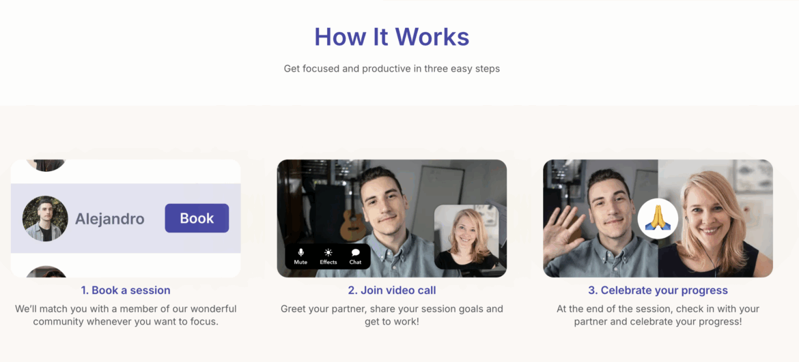
Task: Click the waving man in celebrate image
Action: pyautogui.click(x=601, y=218)
